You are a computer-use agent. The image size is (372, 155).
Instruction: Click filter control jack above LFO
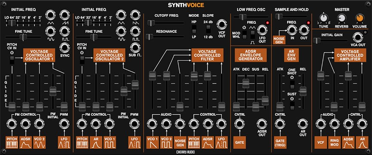[221, 124]
